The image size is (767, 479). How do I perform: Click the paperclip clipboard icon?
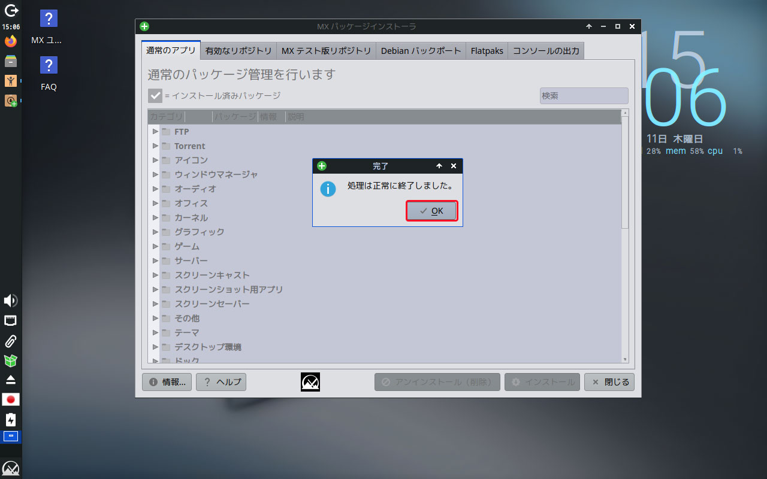(11, 341)
